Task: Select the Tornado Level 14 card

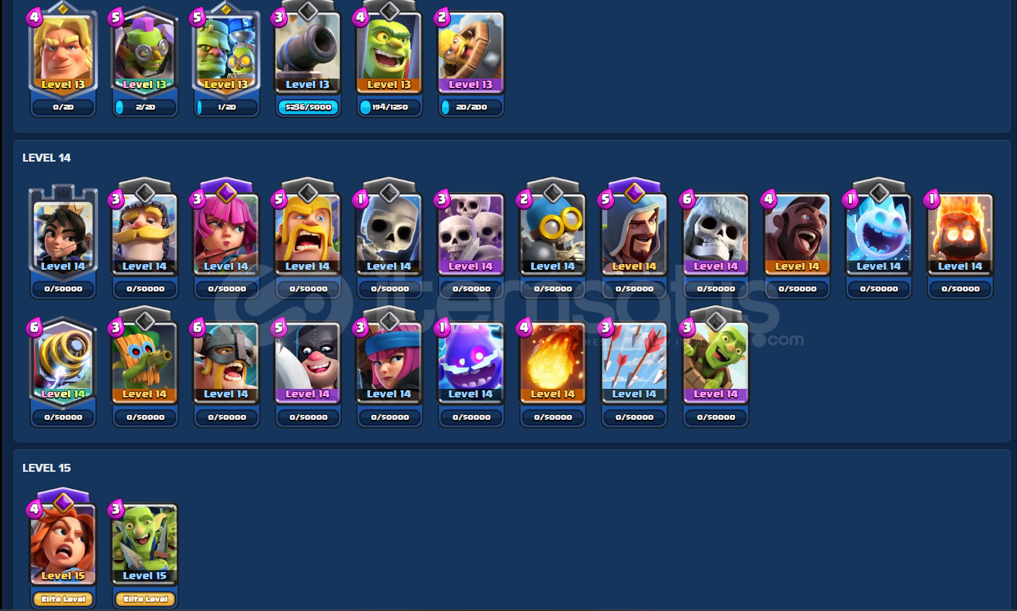Action: coord(63,363)
